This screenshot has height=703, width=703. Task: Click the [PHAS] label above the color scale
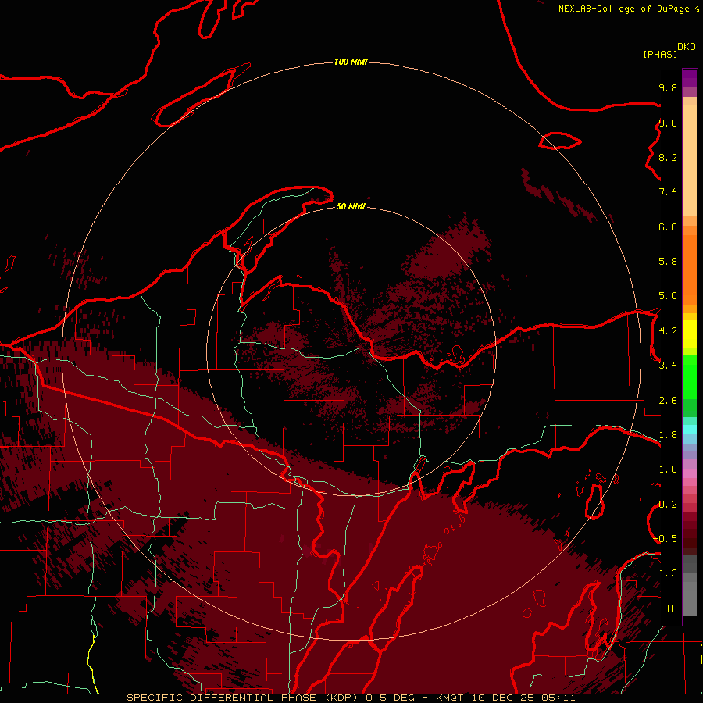pyautogui.click(x=660, y=54)
